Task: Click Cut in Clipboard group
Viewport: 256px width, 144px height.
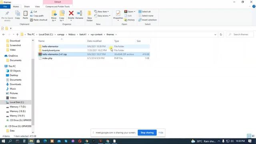Action: pos(34,12)
